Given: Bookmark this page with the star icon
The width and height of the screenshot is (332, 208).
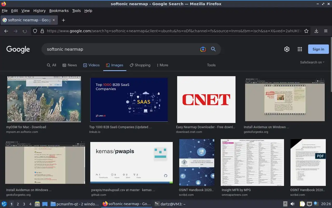Looking at the screenshot, I should (x=306, y=31).
